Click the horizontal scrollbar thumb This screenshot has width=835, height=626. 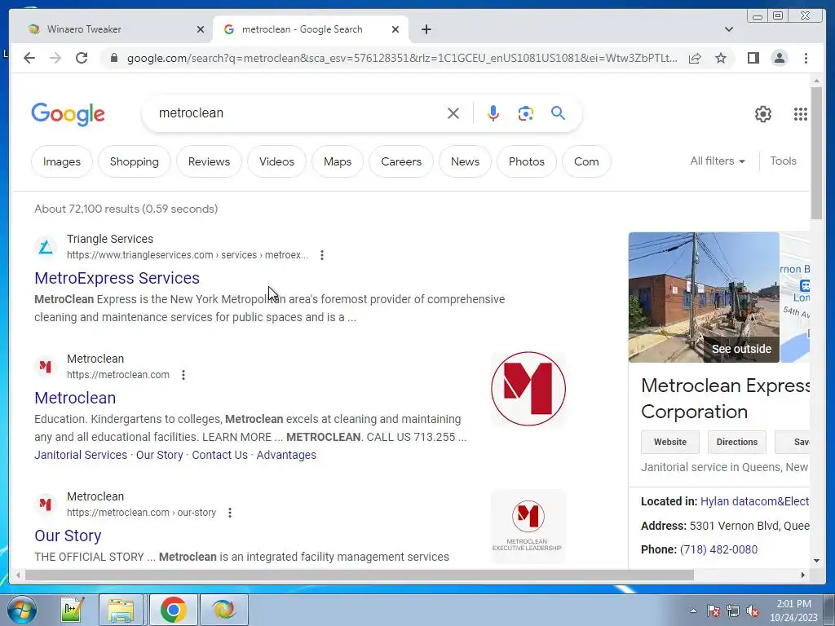click(x=360, y=575)
